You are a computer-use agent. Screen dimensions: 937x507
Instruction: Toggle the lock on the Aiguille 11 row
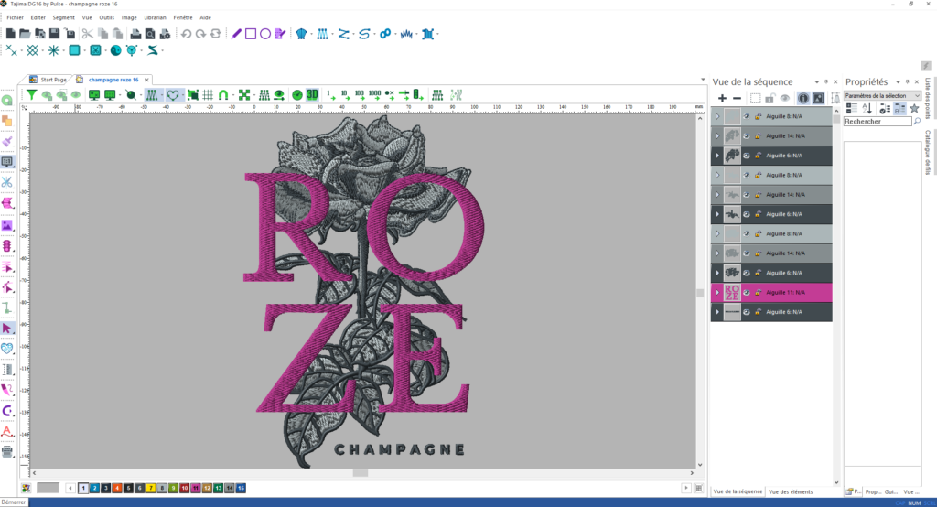point(758,292)
